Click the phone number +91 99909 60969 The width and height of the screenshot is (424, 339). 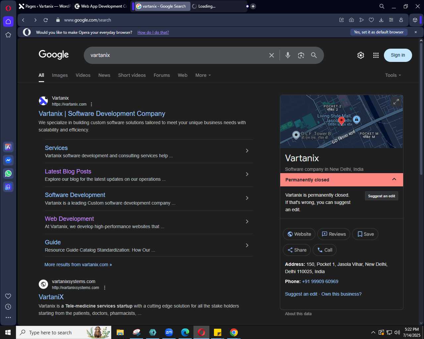tap(320, 281)
